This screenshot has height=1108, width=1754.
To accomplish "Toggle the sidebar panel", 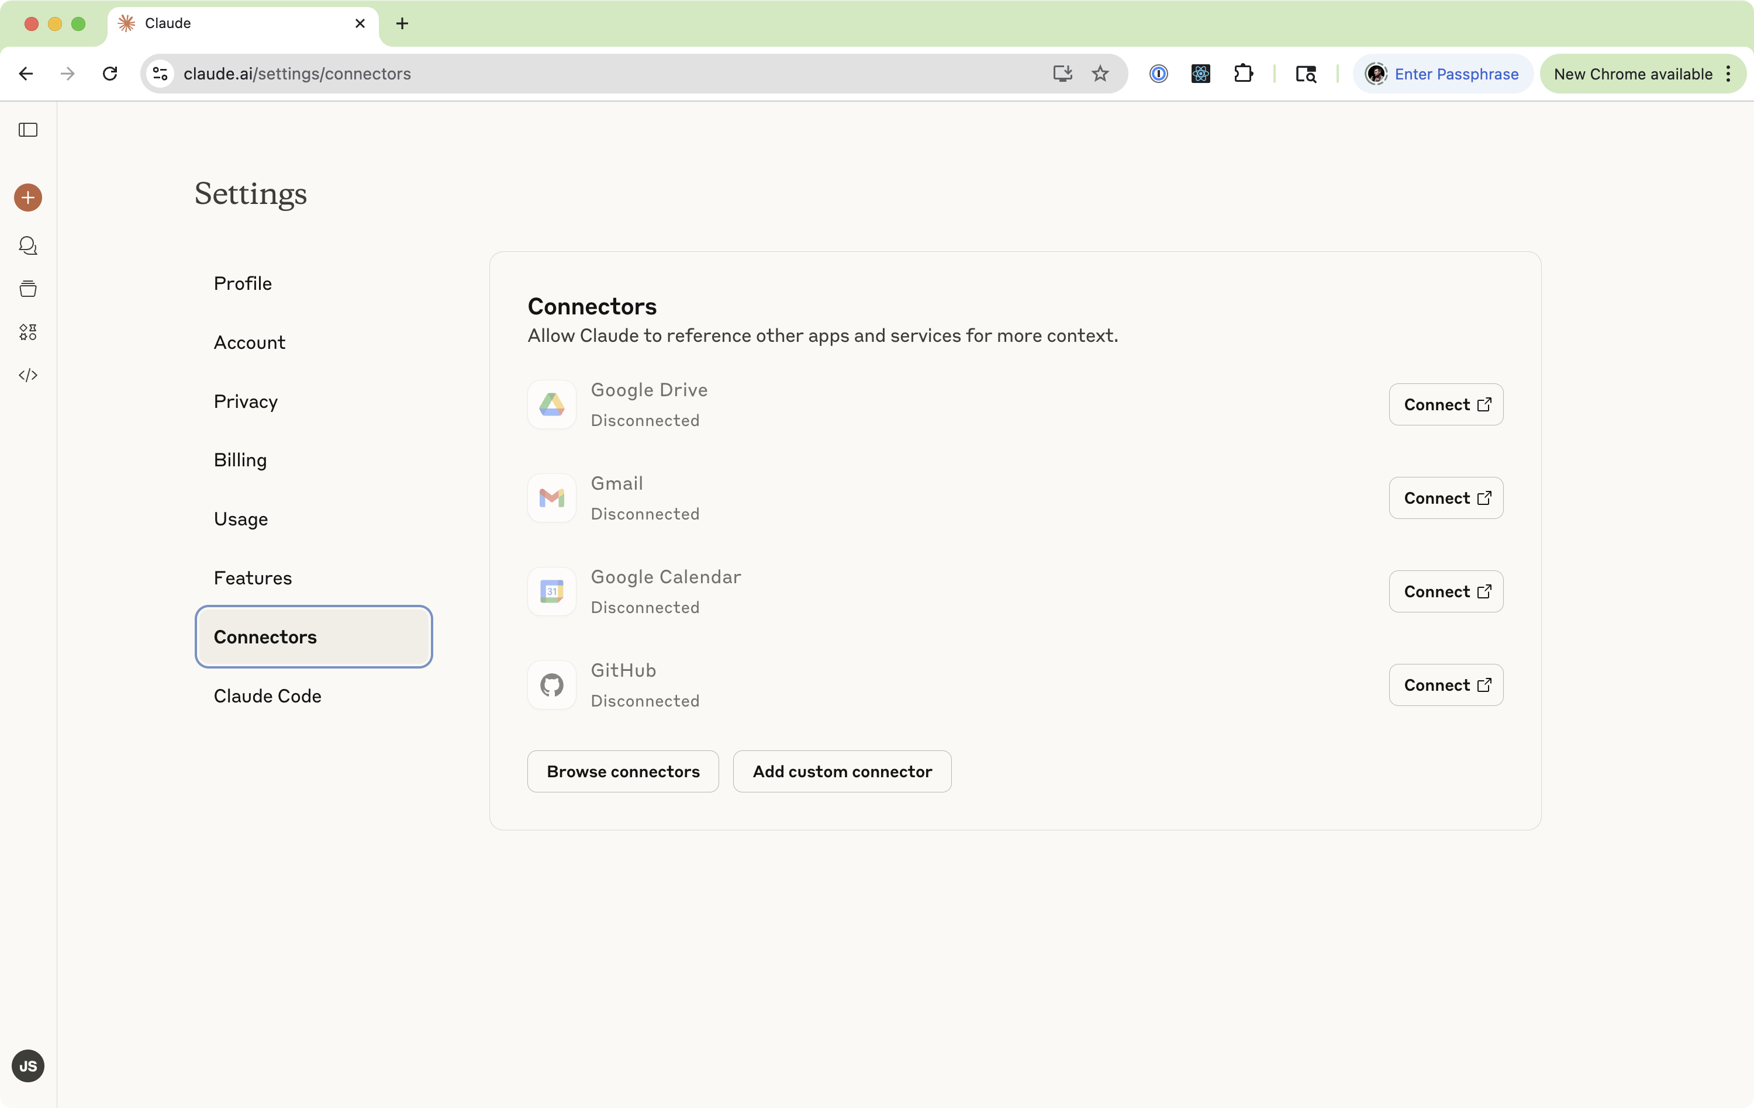I will (27, 130).
